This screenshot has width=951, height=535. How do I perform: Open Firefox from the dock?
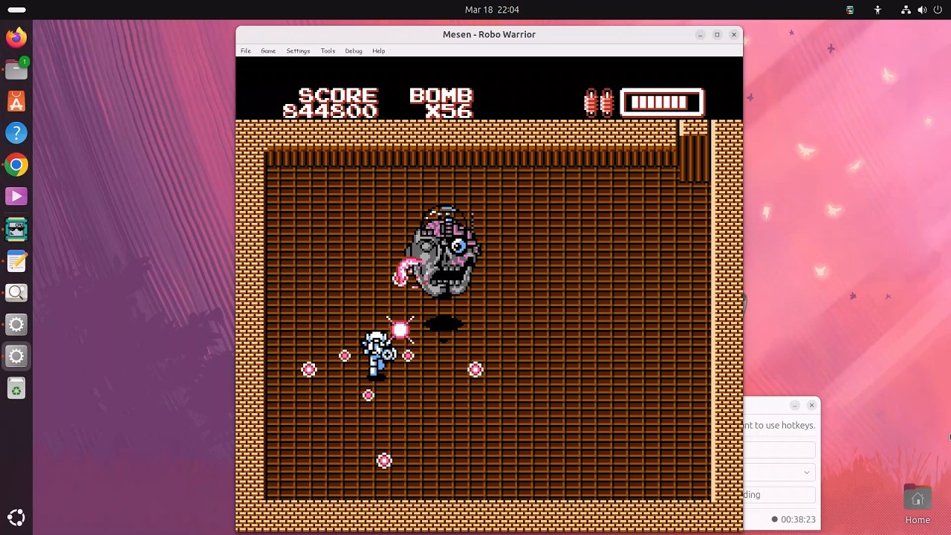[x=16, y=37]
